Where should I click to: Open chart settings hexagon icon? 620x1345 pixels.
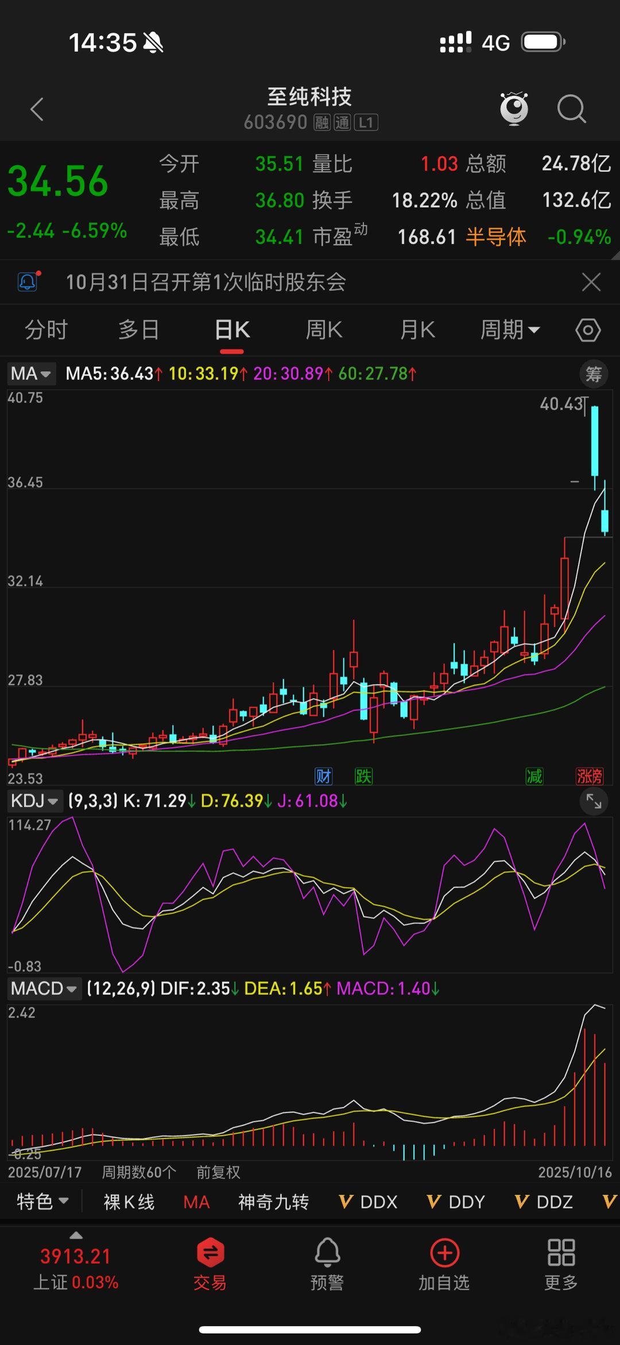(x=588, y=330)
